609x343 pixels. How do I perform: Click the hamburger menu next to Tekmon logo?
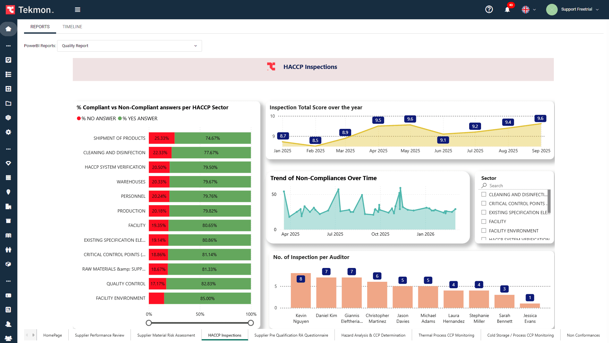pyautogui.click(x=77, y=9)
